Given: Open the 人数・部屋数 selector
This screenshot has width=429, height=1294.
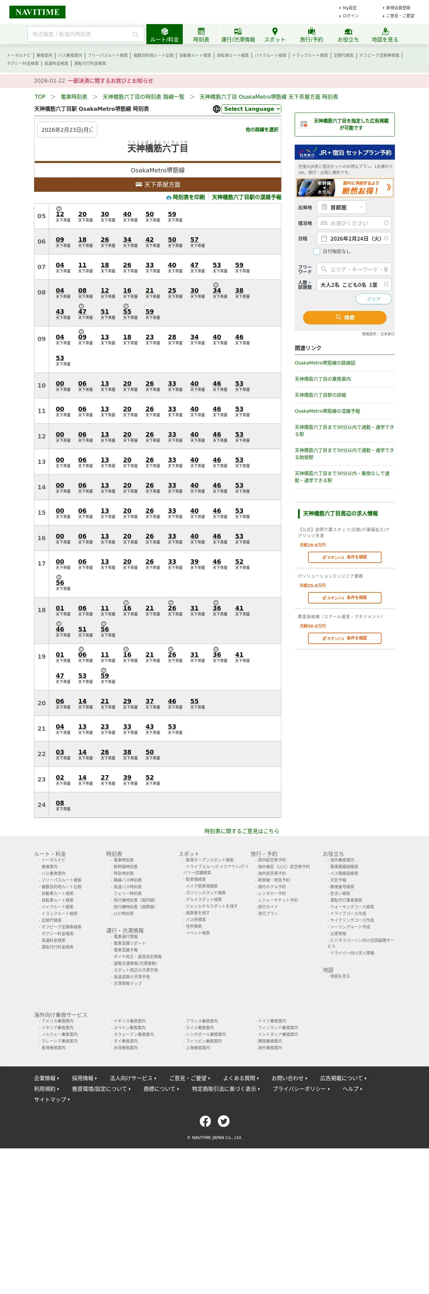Looking at the screenshot, I should click(x=354, y=285).
